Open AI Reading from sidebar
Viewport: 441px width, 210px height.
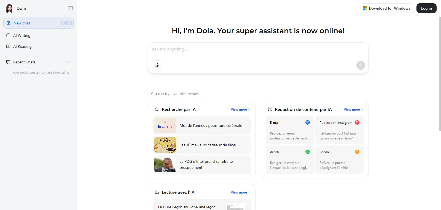(22, 46)
